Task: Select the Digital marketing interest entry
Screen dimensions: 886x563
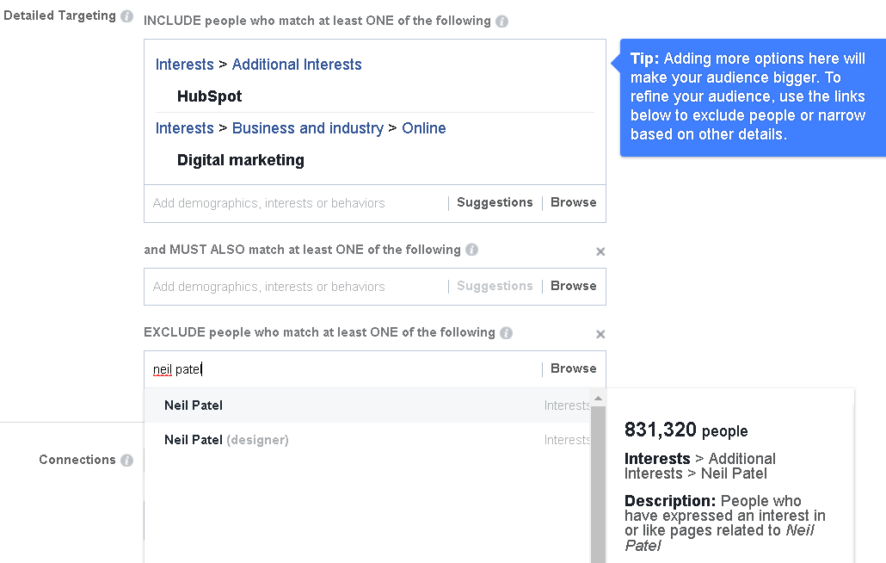Action: click(241, 160)
